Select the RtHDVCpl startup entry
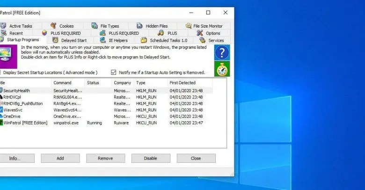This screenshot has width=365, height=190. coord(106,97)
